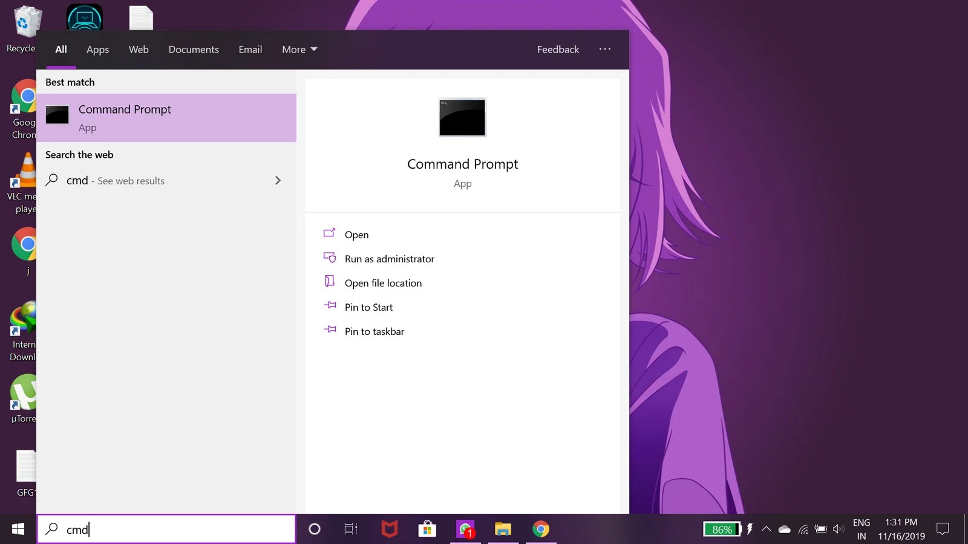This screenshot has width=968, height=544.
Task: Click the Open file location icon
Action: coord(330,281)
